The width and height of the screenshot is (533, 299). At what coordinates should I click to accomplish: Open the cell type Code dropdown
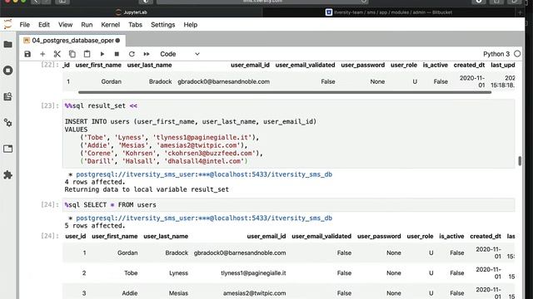click(180, 54)
